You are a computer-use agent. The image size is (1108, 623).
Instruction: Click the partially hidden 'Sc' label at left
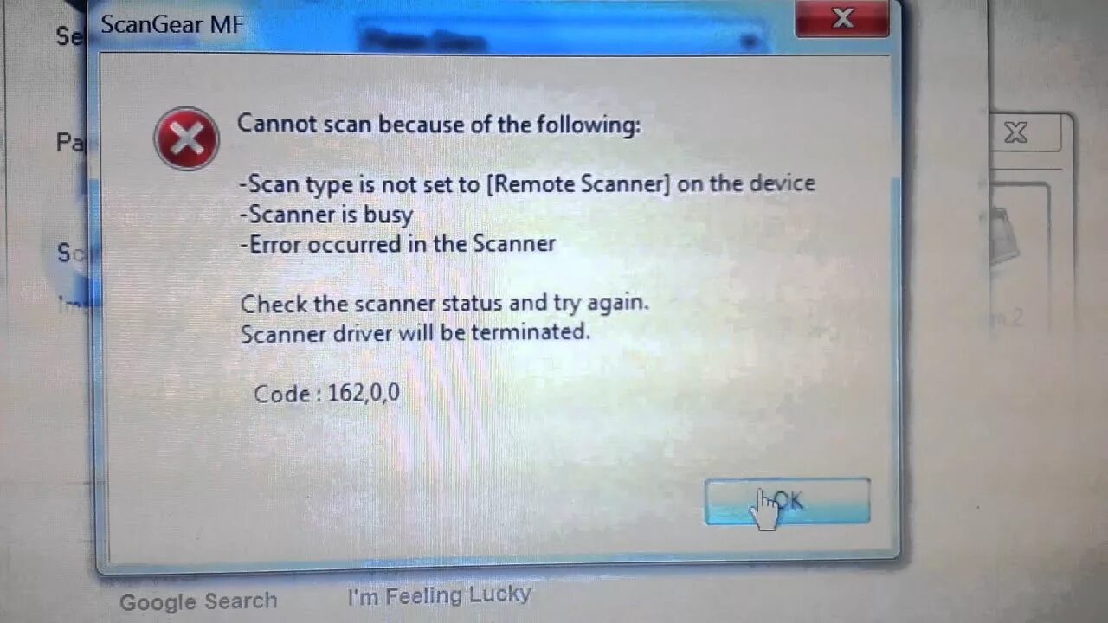pyautogui.click(x=69, y=253)
